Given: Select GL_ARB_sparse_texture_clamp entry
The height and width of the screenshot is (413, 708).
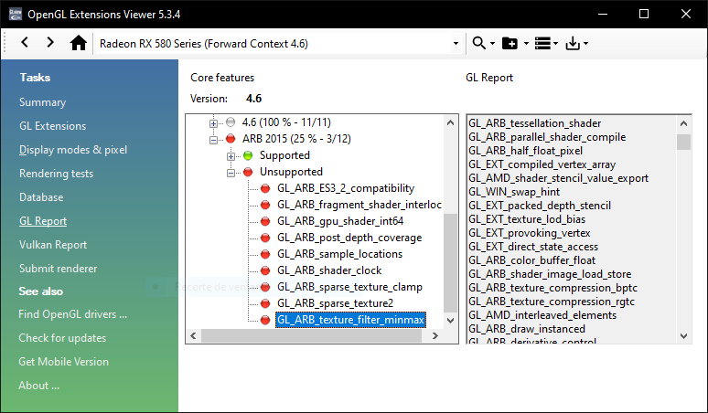Looking at the screenshot, I should [349, 287].
